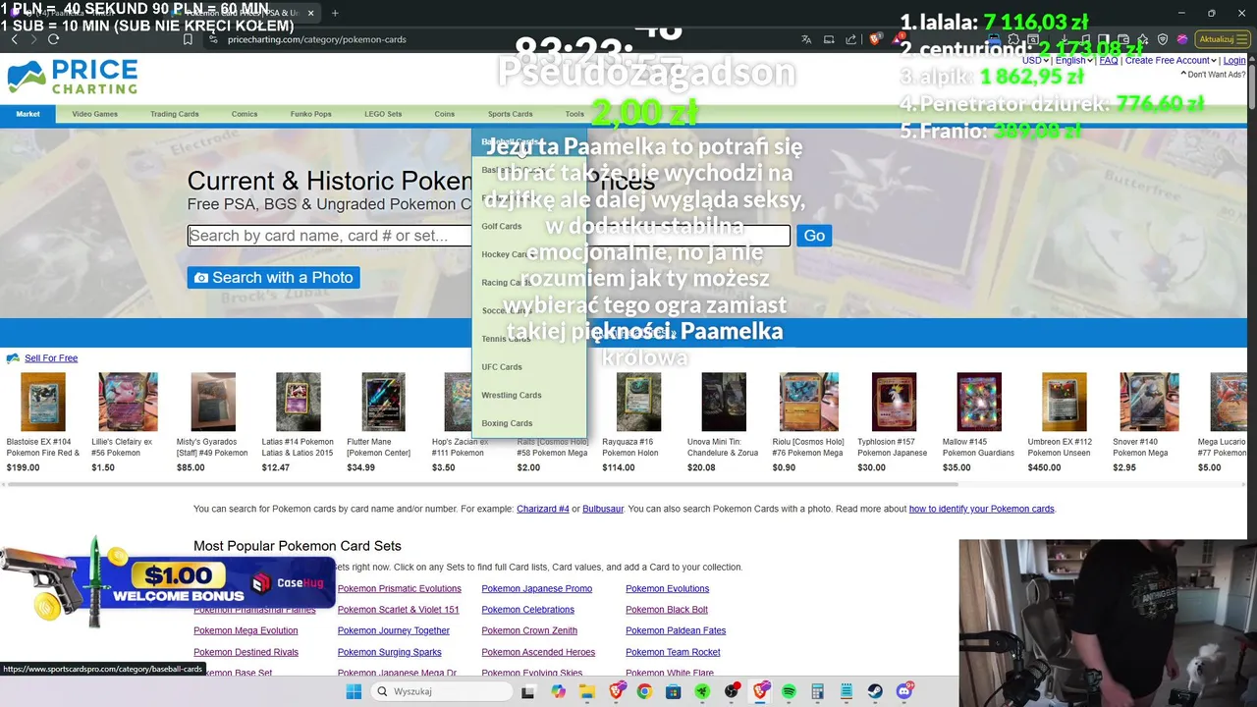The height and width of the screenshot is (707, 1257).
Task: Open Microsoft Store from taskbar
Action: (673, 691)
